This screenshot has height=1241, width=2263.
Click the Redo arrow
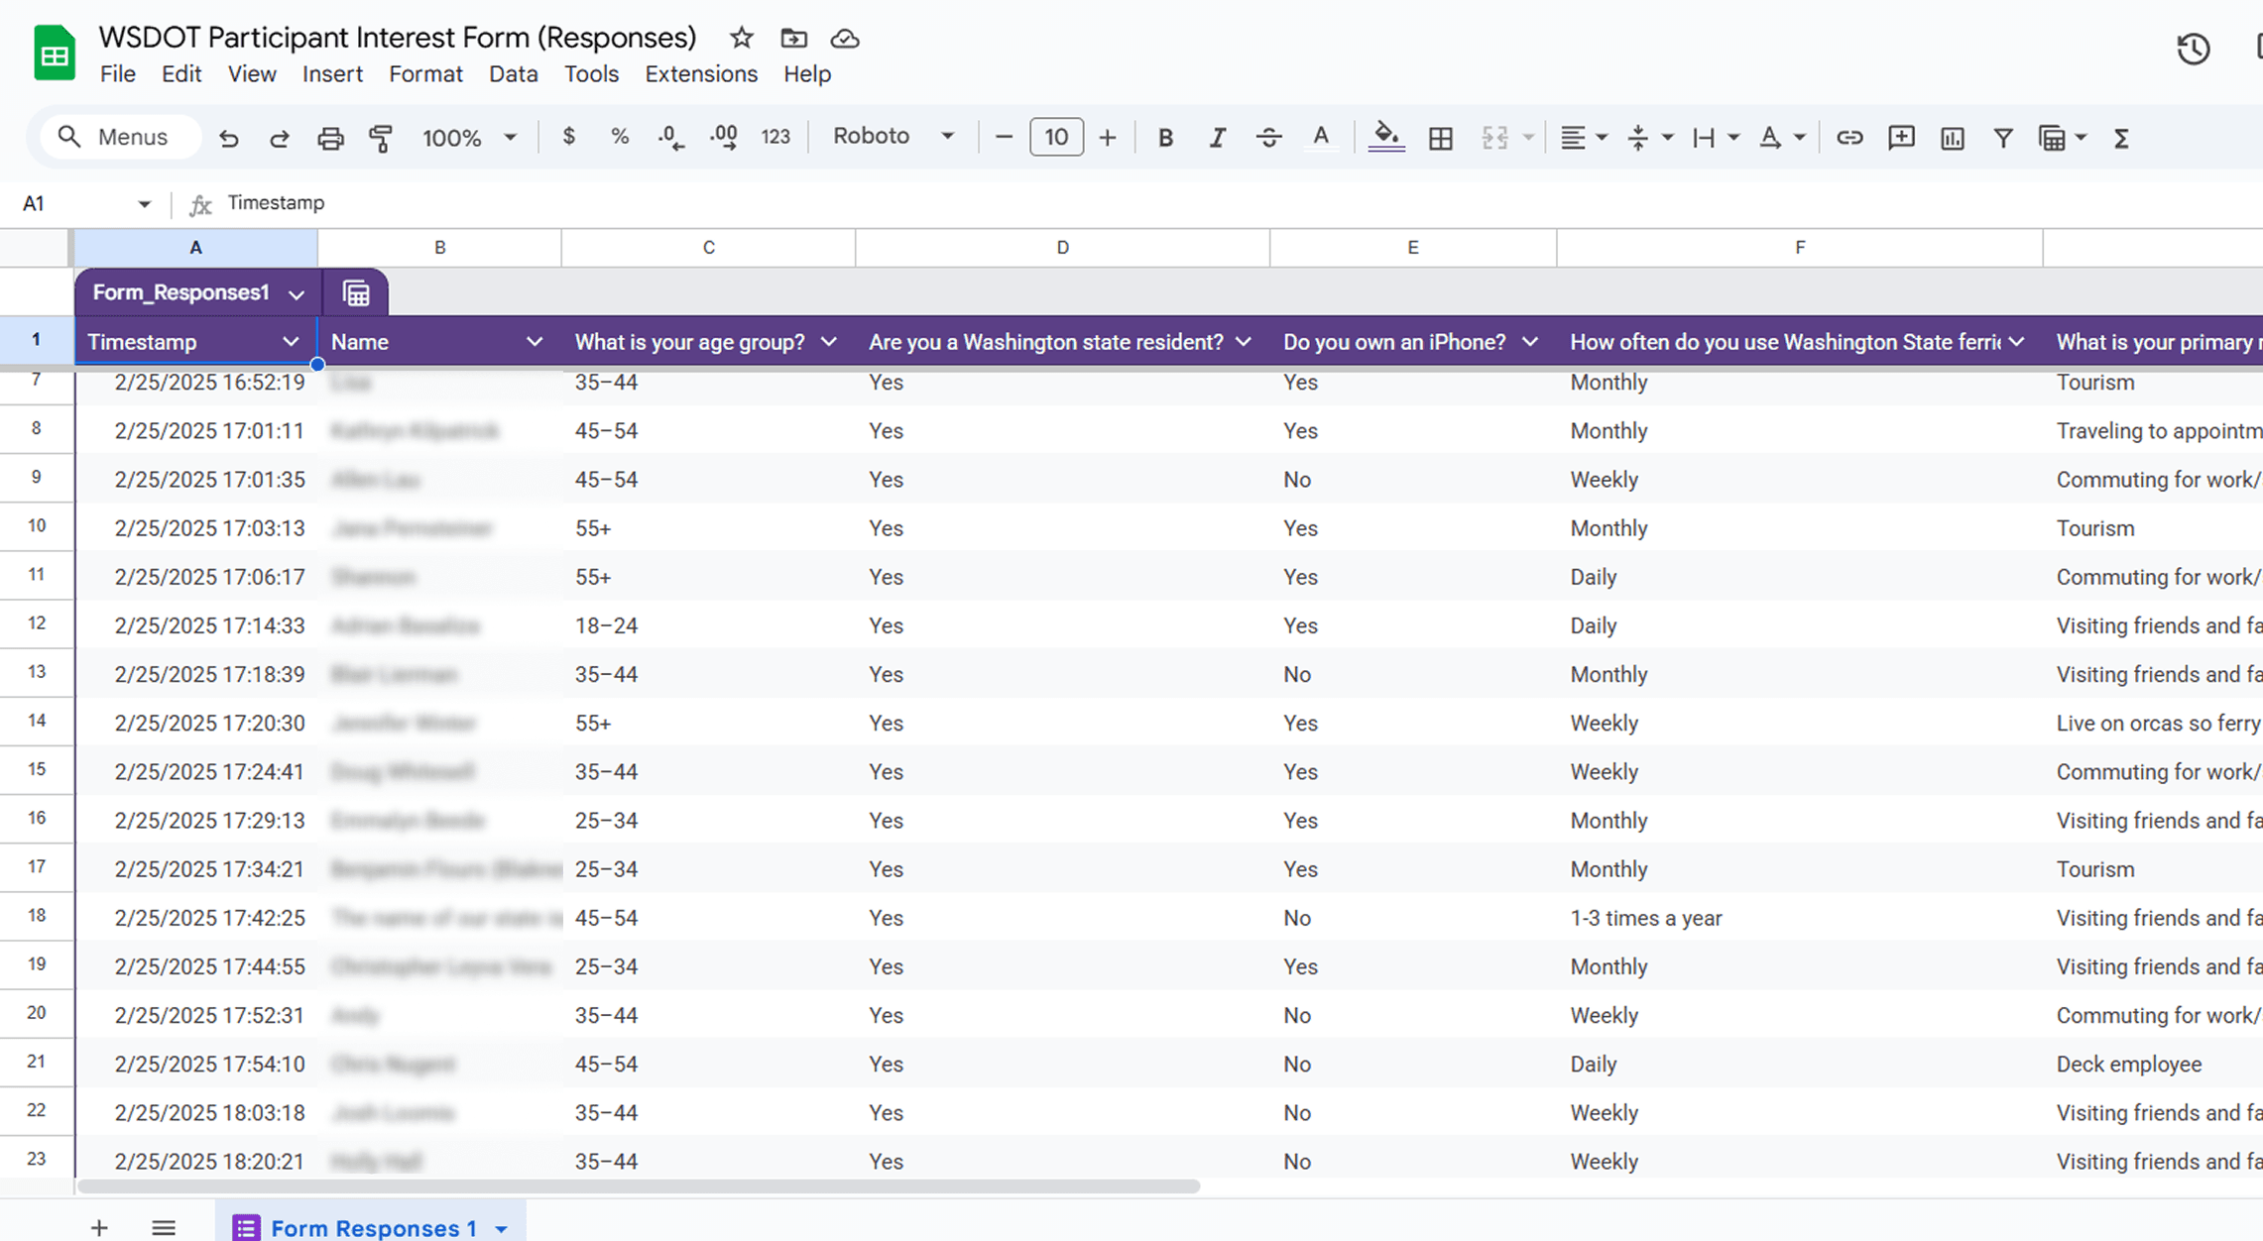pyautogui.click(x=279, y=138)
